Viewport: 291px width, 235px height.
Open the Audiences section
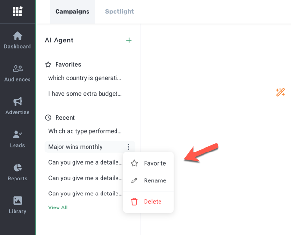[17, 73]
